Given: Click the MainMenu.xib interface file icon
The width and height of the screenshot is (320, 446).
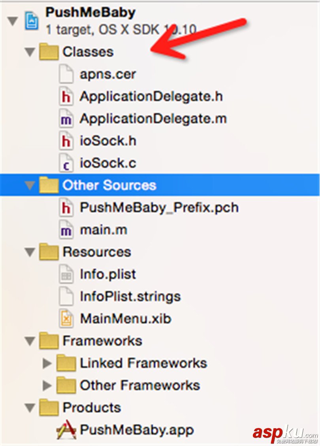Looking at the screenshot, I should tap(66, 319).
